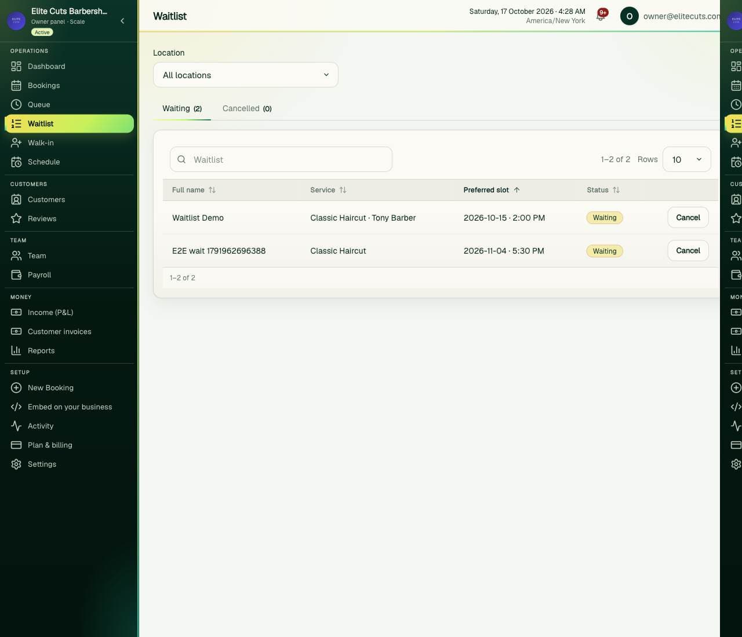Click the Reviews star icon
This screenshot has height=637, width=742.
(16, 219)
